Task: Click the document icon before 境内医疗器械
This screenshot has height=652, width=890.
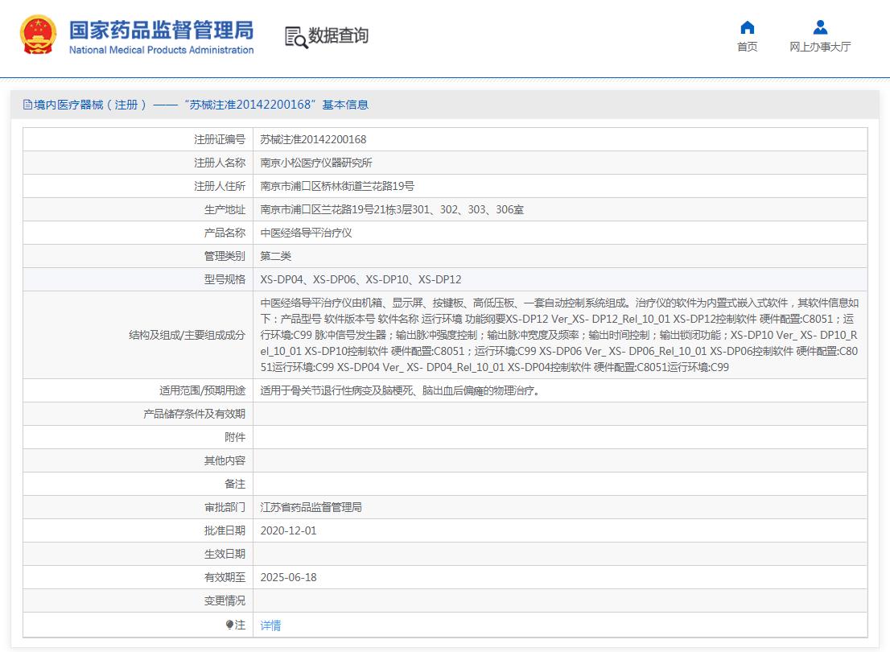Action: 27,105
